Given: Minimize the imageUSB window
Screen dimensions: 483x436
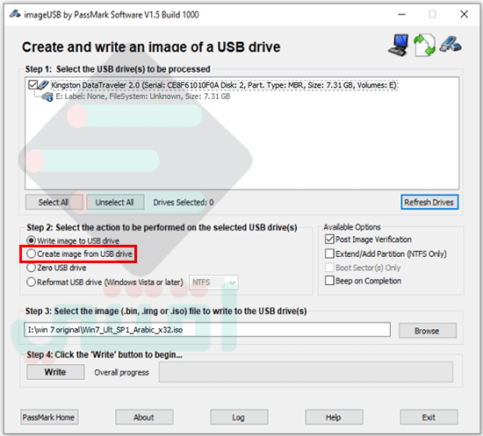Looking at the screenshot, I should point(401,14).
